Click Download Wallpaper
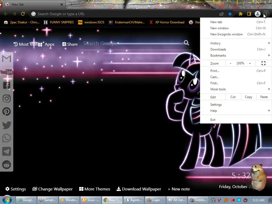 tap(139, 189)
